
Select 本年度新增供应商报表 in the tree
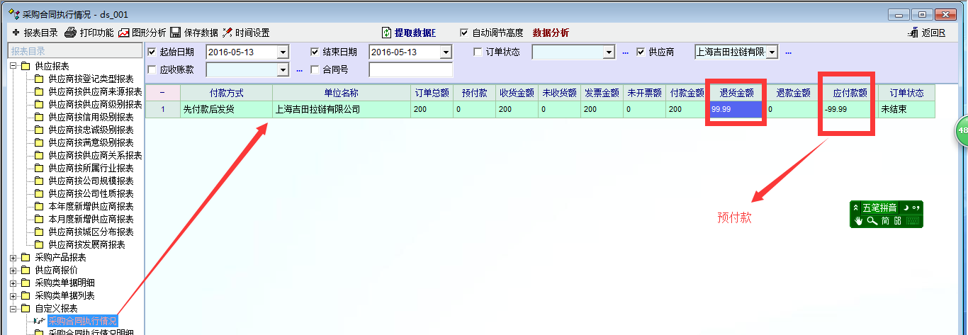(x=91, y=206)
